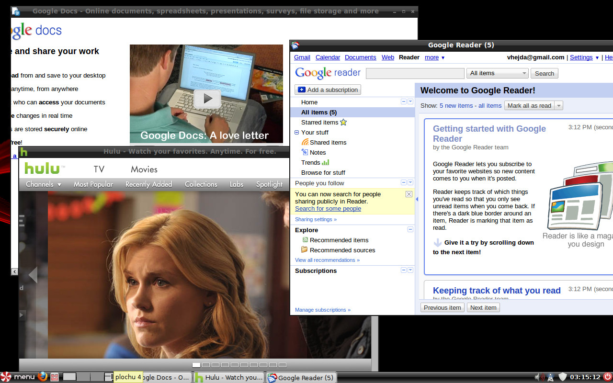613x383 pixels.
Task: Open Hulu Most Popular menu
Action: point(93,184)
